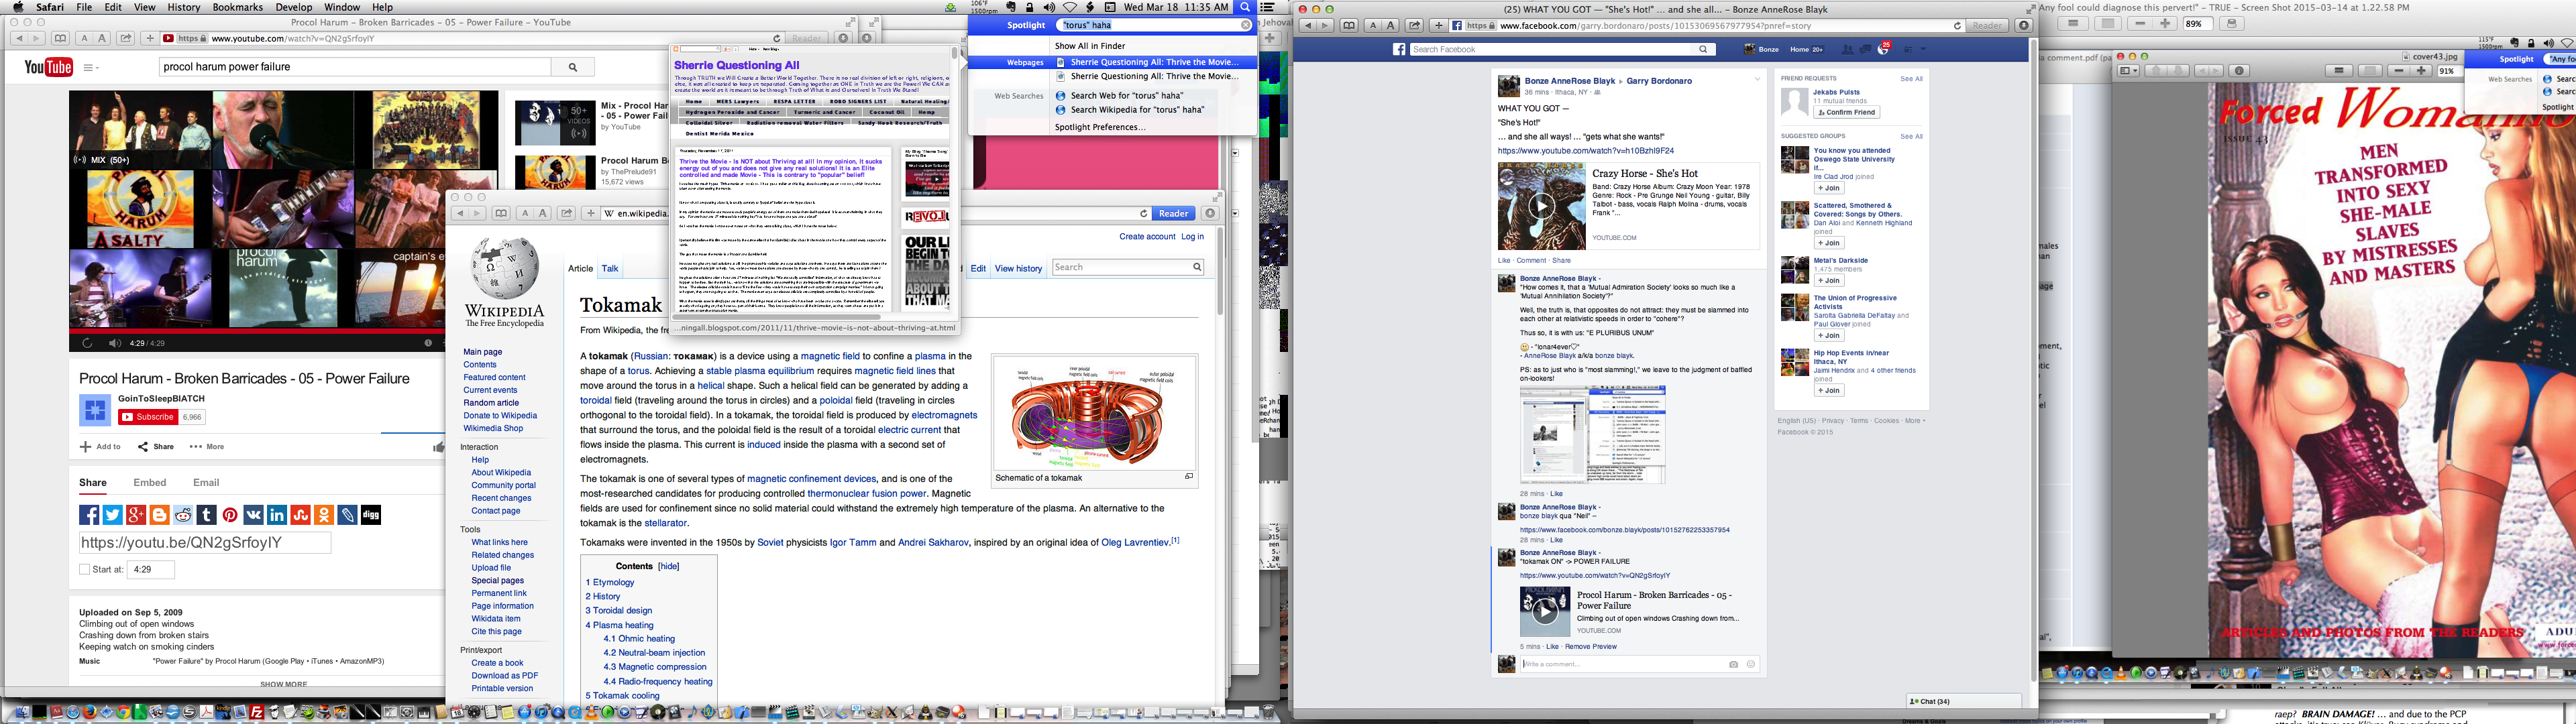Expand YouTube 'More' actions menu
This screenshot has height=724, width=2576.
tap(207, 447)
